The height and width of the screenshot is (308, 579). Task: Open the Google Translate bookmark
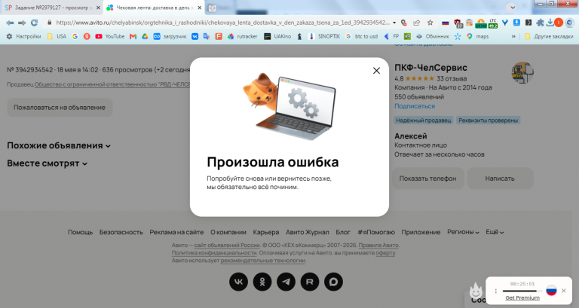click(207, 36)
